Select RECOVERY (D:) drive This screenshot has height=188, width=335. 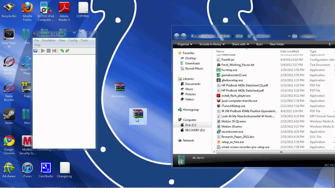coord(192,130)
